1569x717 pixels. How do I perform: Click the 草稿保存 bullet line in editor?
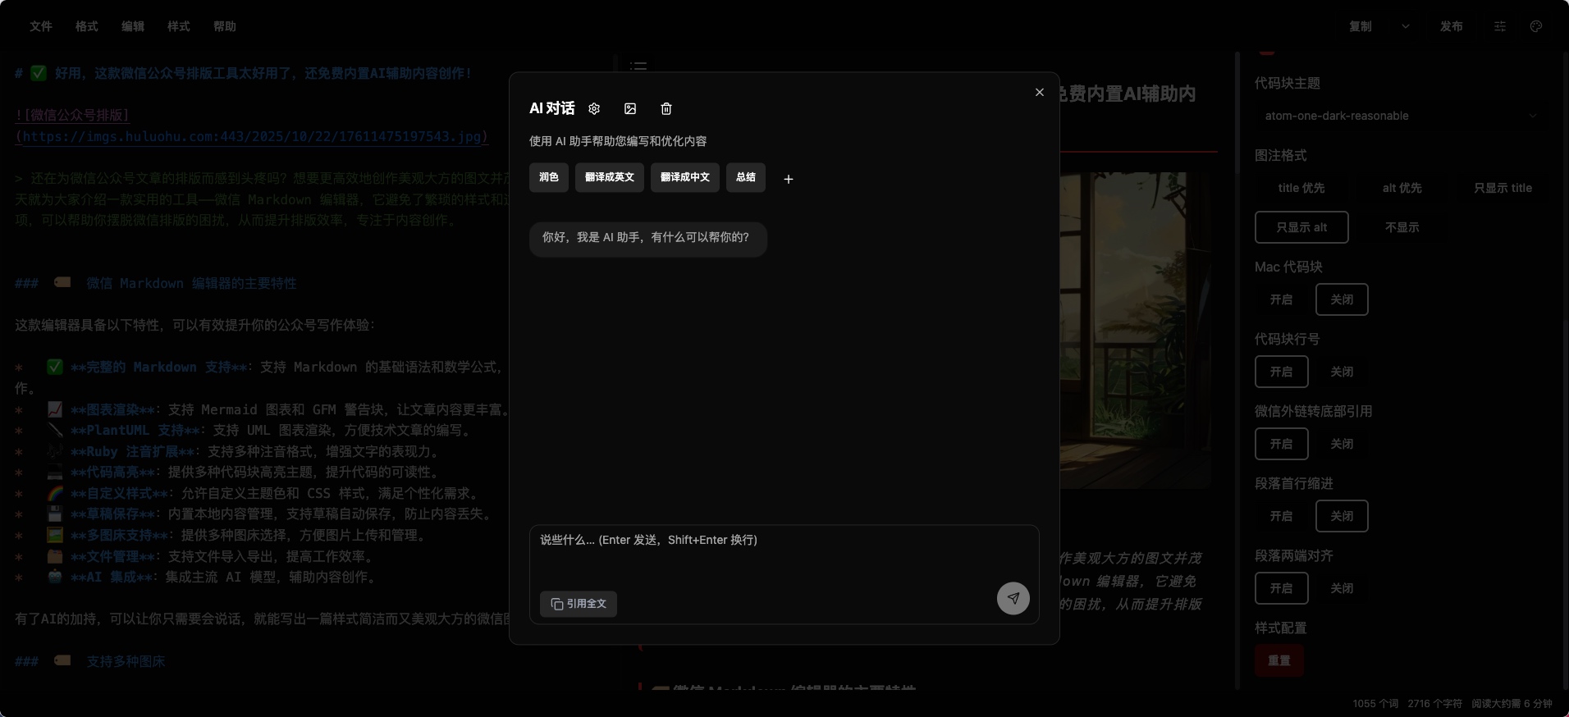click(256, 514)
